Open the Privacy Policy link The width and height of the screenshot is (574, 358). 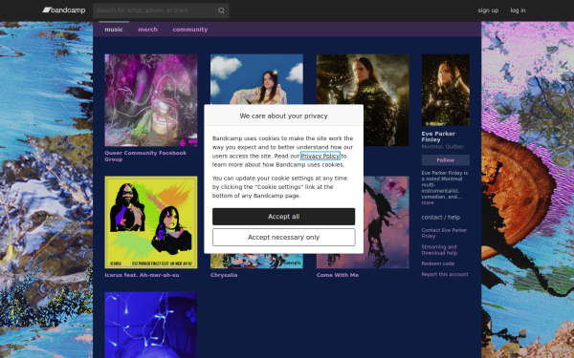320,156
